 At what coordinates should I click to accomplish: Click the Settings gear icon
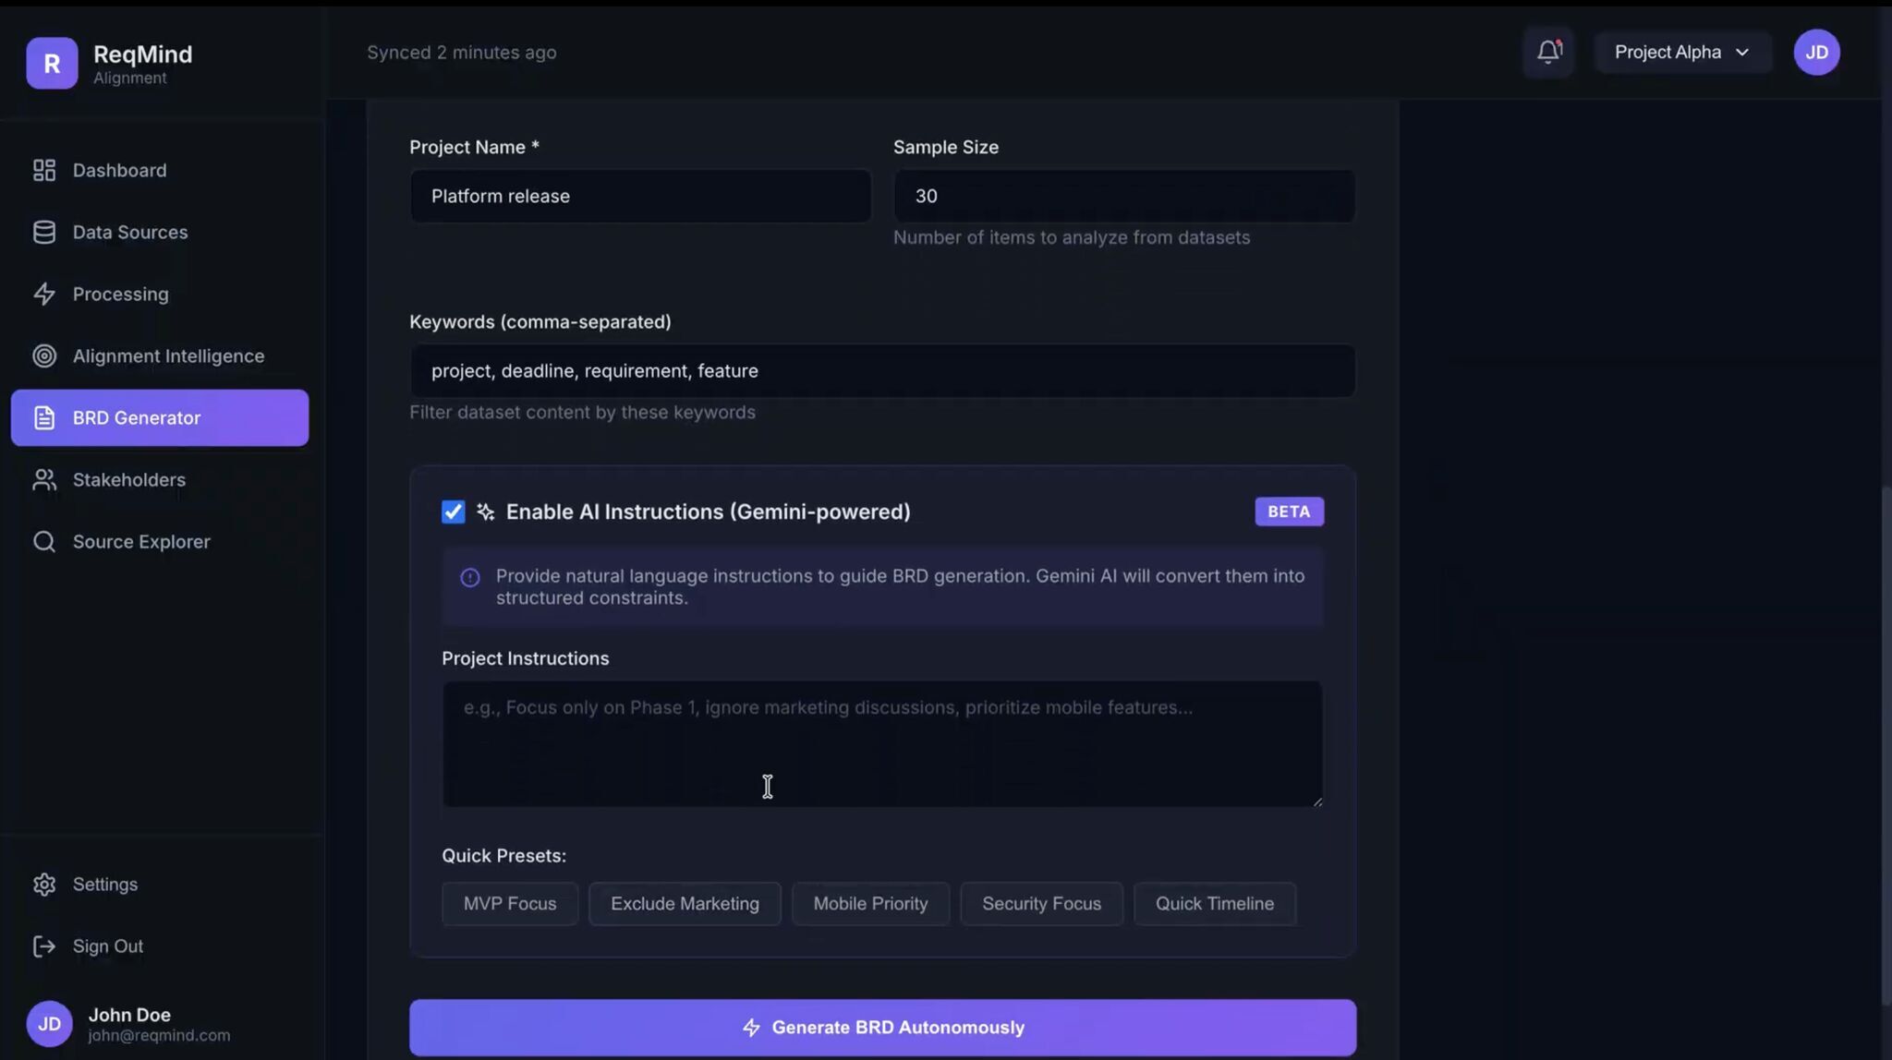(44, 884)
